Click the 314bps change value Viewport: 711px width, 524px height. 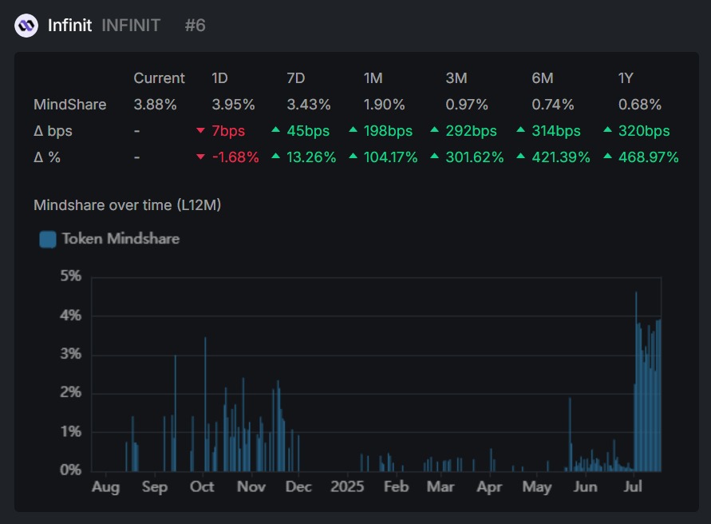[556, 131]
